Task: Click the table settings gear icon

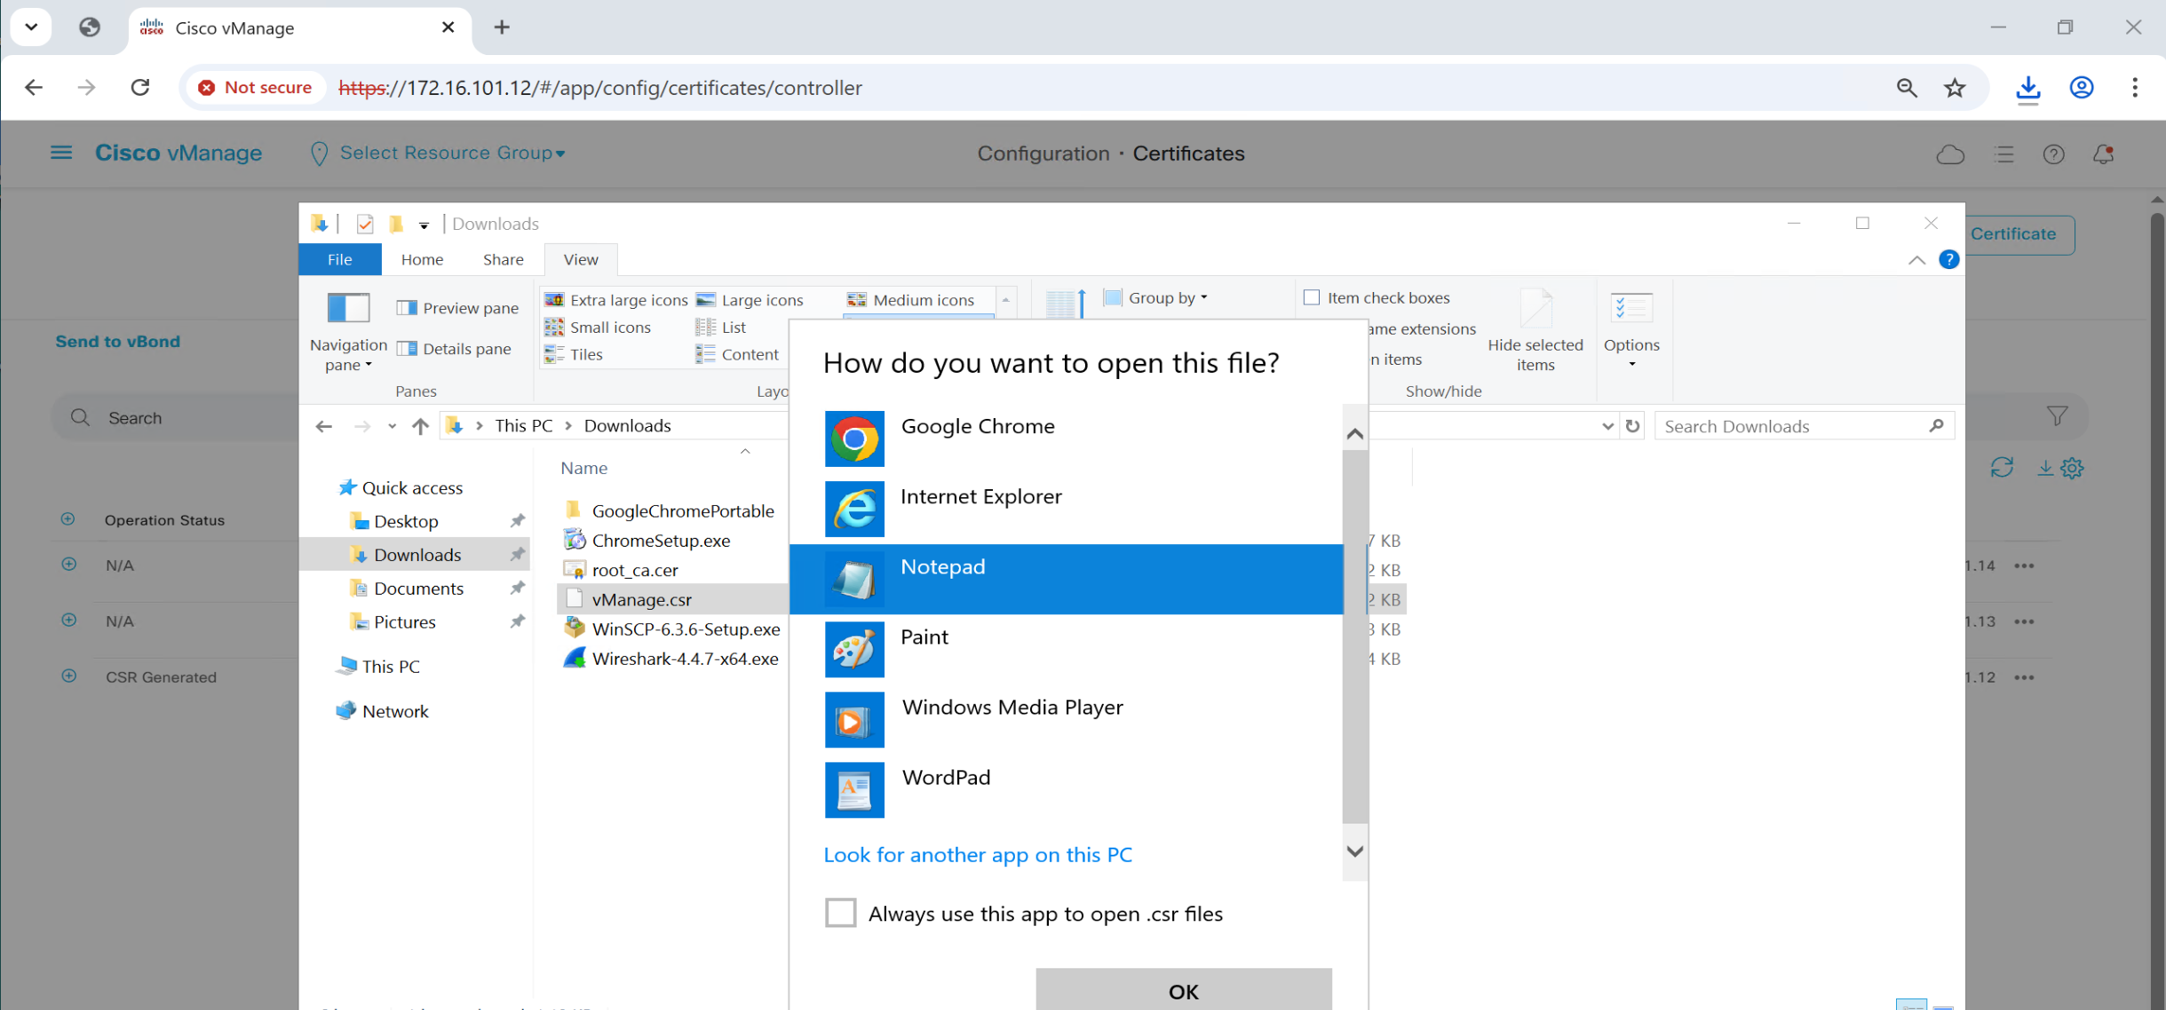Action: point(2073,468)
